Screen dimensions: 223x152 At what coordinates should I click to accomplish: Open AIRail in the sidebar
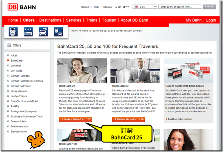point(14,55)
